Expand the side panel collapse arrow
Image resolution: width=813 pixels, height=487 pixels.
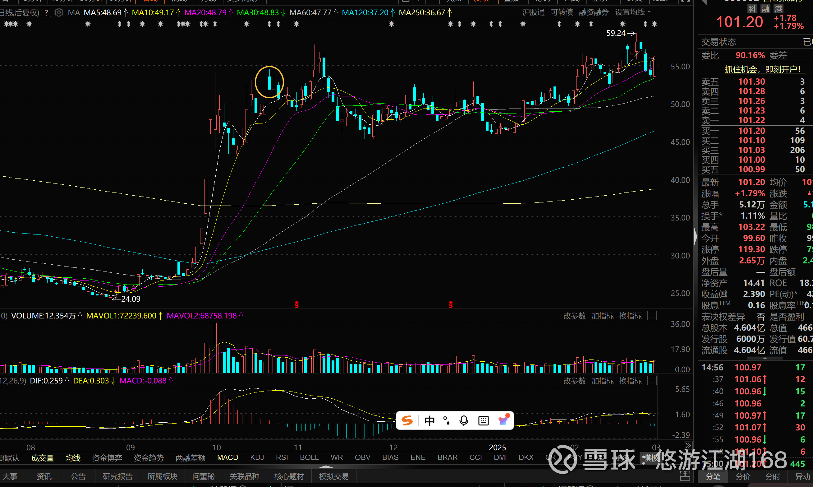click(x=695, y=236)
